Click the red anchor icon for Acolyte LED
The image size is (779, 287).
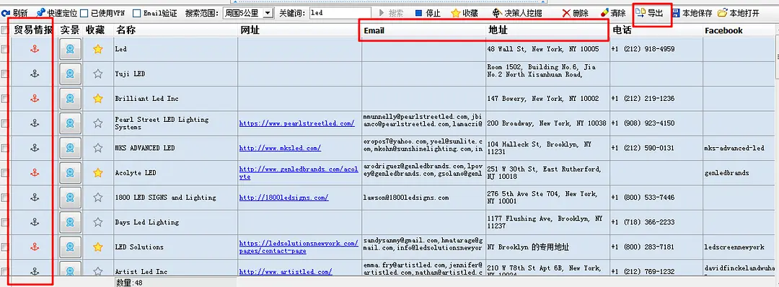coord(35,173)
